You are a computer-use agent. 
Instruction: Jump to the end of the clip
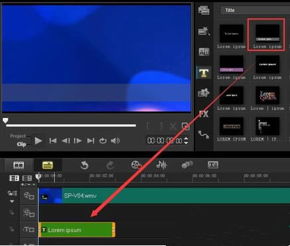click(91, 141)
